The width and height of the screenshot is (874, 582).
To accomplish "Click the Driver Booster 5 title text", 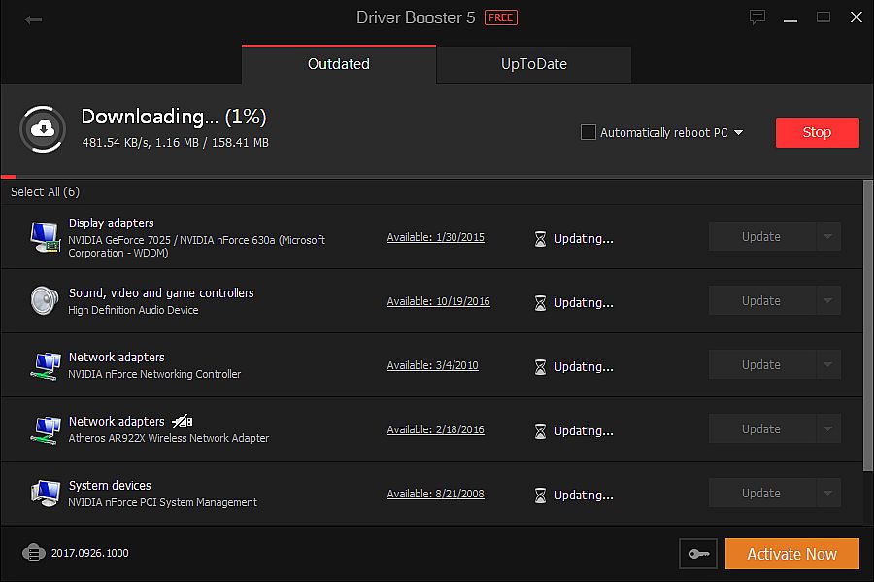I will (x=416, y=17).
